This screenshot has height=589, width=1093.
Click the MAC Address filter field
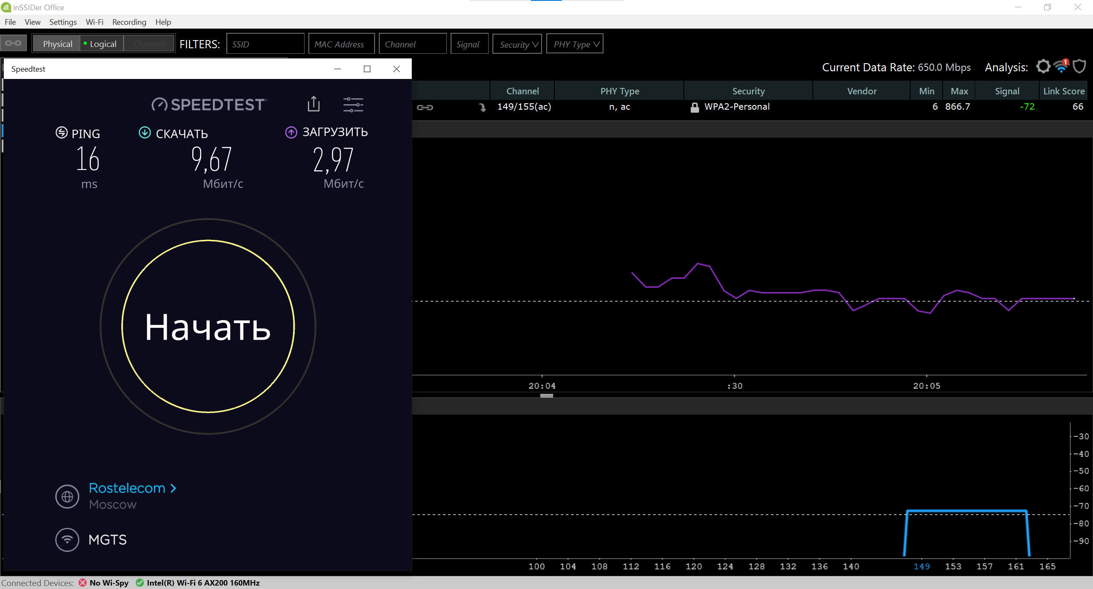pyautogui.click(x=341, y=44)
